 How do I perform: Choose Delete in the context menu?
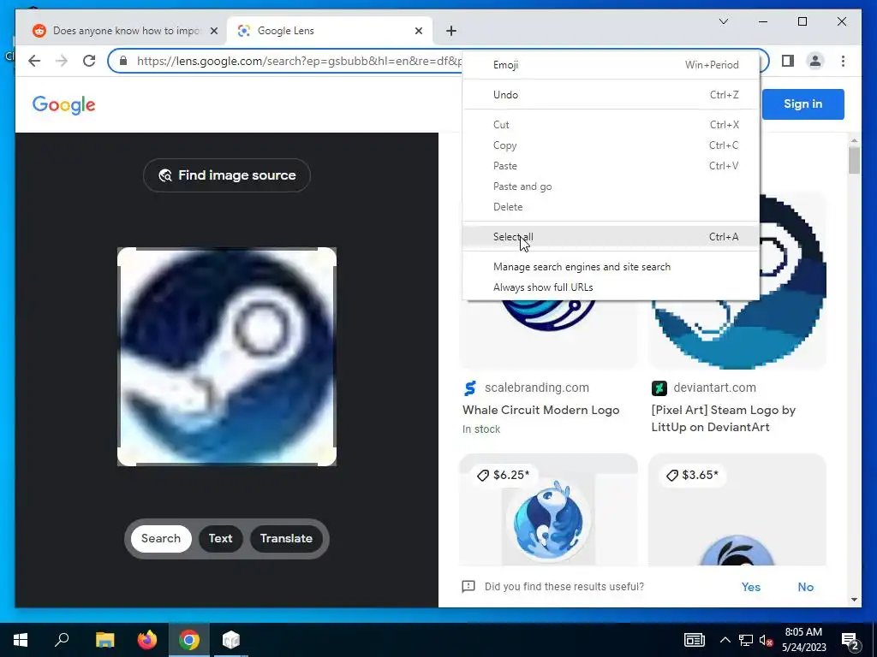[x=611, y=207]
